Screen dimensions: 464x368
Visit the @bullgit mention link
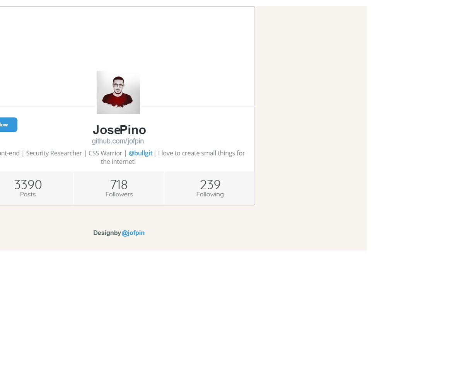tap(140, 153)
